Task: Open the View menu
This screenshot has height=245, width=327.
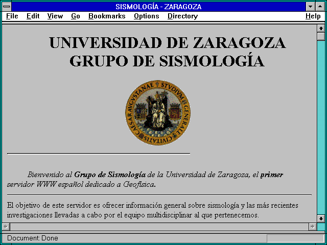Action: tap(55, 16)
